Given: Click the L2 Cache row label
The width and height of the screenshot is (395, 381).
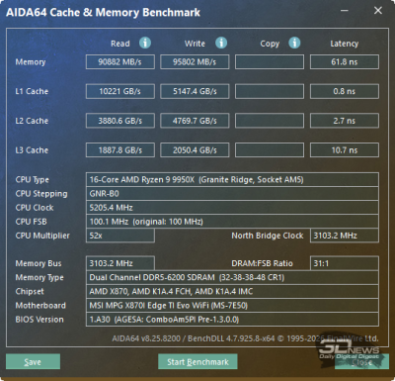Looking at the screenshot, I should pyautogui.click(x=32, y=121).
